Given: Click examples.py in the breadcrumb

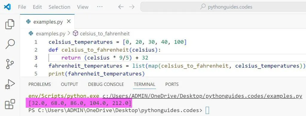Looking at the screenshot, I should click(51, 34).
